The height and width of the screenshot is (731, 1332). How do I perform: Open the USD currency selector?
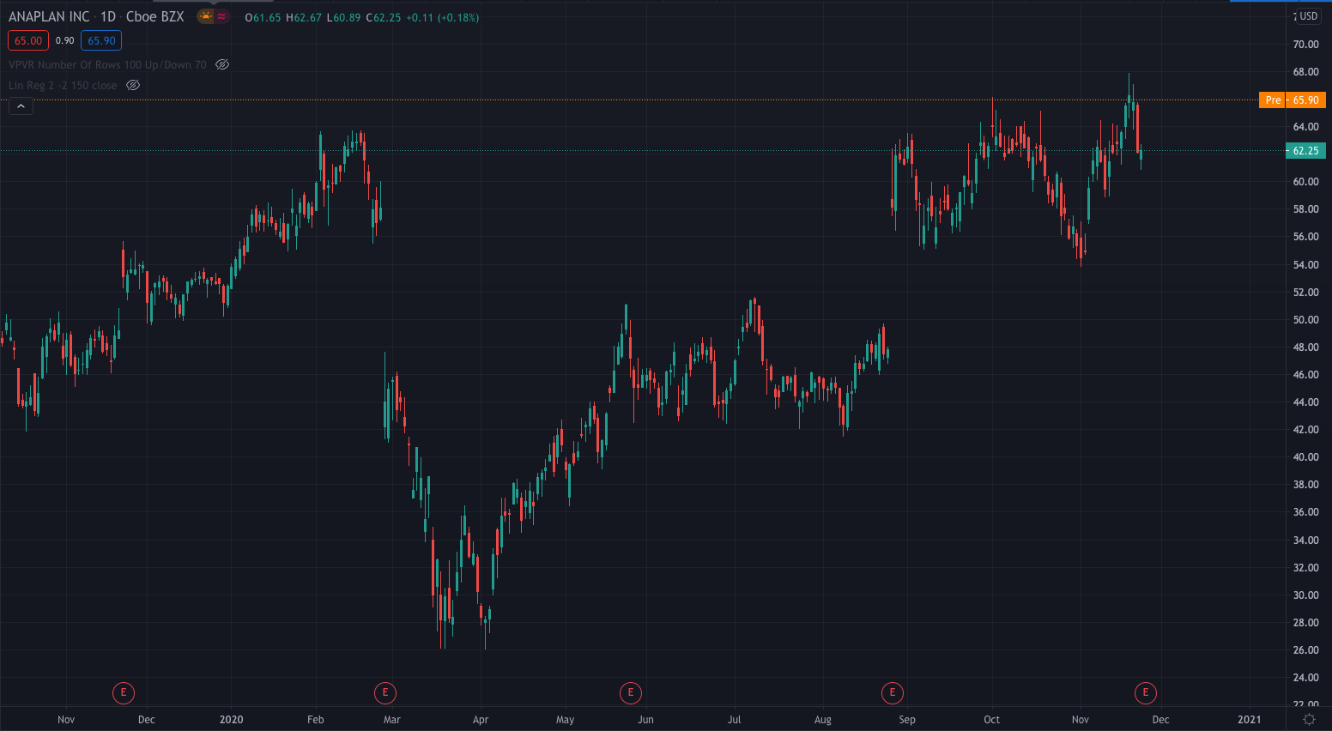click(1308, 16)
